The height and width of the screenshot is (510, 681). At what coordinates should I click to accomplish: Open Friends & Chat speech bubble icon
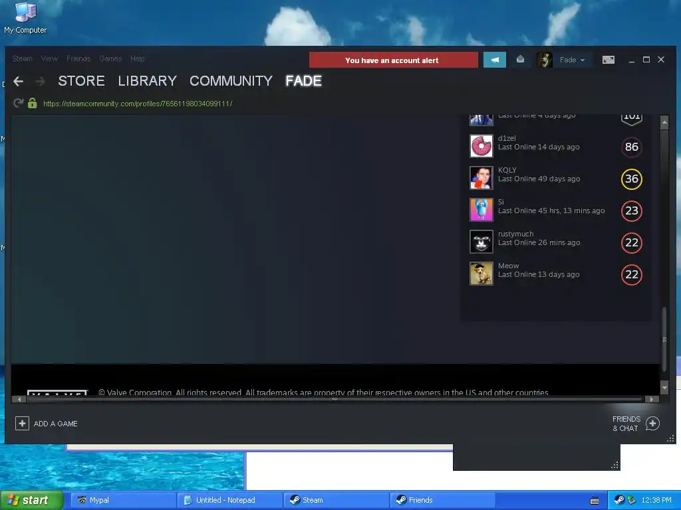pos(652,423)
